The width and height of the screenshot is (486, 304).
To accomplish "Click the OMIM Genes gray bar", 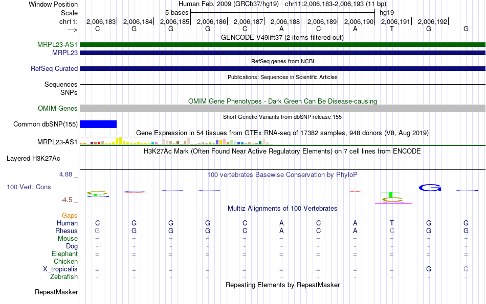I will tap(282, 109).
